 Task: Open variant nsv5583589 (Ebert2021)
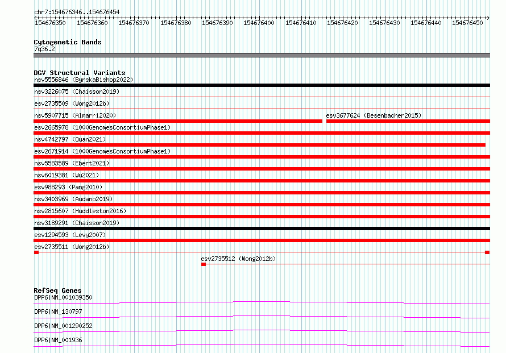tap(72, 163)
